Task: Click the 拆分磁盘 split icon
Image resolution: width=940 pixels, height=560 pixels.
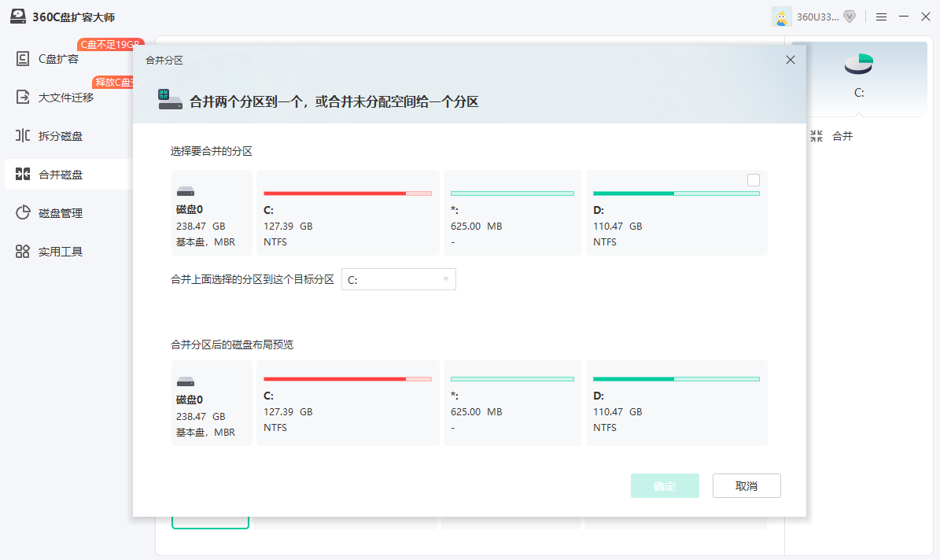Action: tap(23, 136)
